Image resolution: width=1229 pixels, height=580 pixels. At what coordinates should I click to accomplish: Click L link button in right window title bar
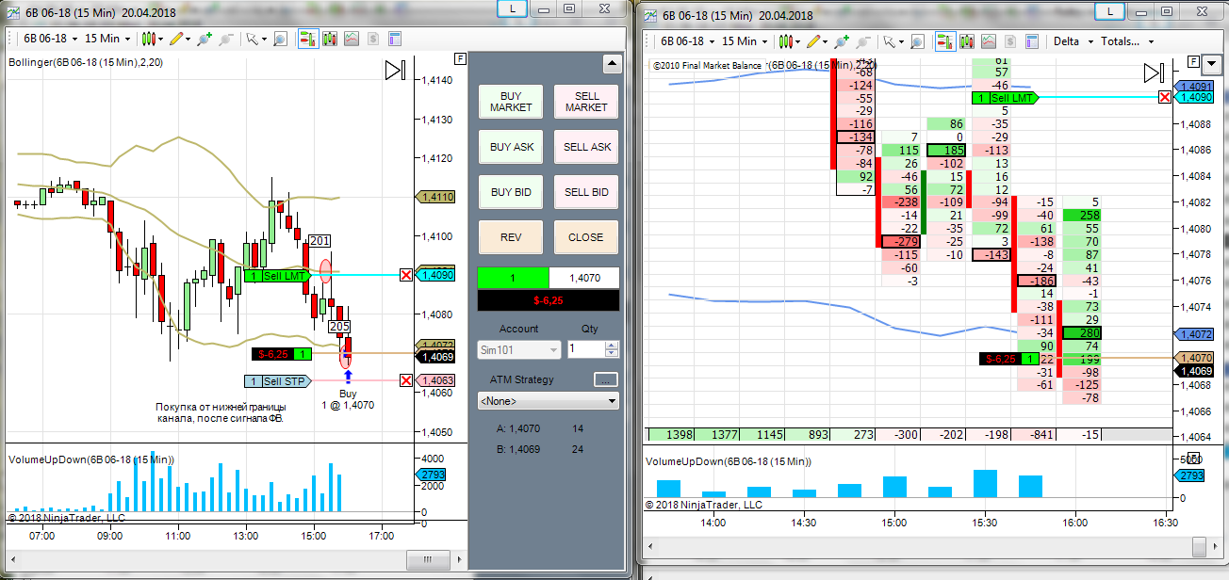coord(1109,11)
